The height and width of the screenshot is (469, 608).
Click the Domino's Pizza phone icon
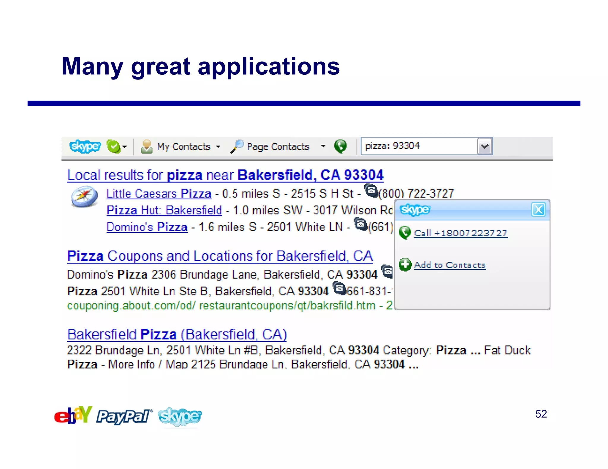(x=360, y=224)
